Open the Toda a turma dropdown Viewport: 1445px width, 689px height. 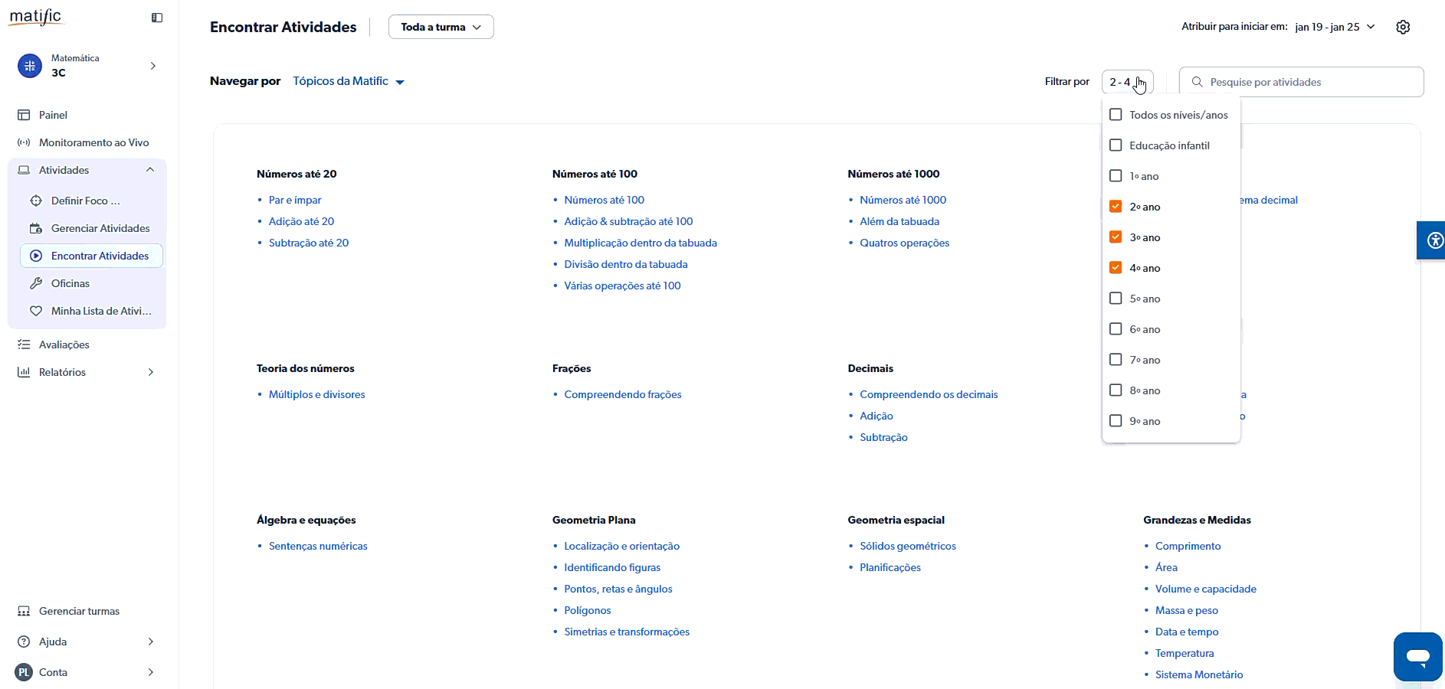click(441, 27)
